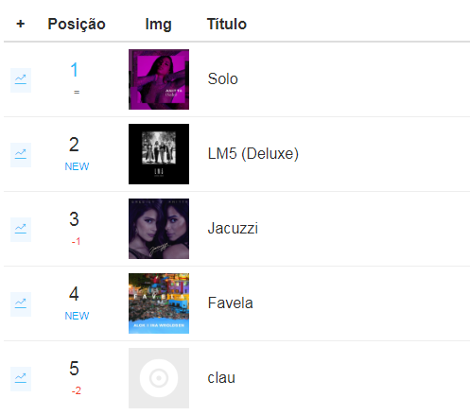Select the Jacuzzi title text

233,228
